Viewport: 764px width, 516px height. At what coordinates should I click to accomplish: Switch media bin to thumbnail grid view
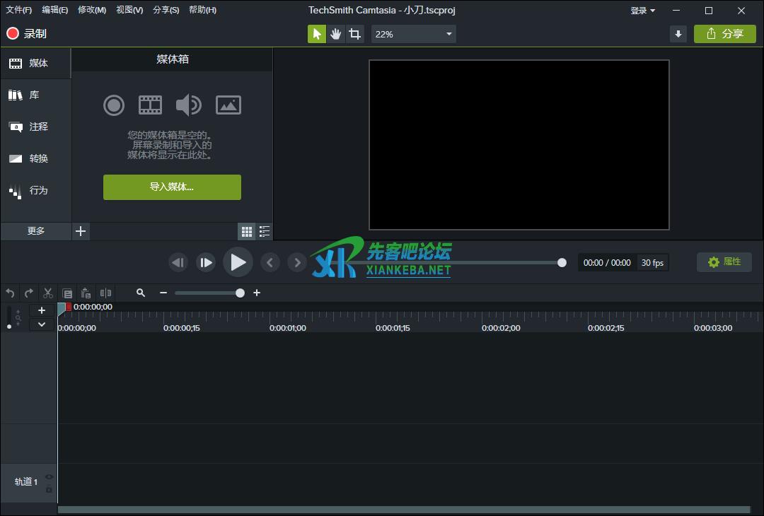tap(246, 231)
